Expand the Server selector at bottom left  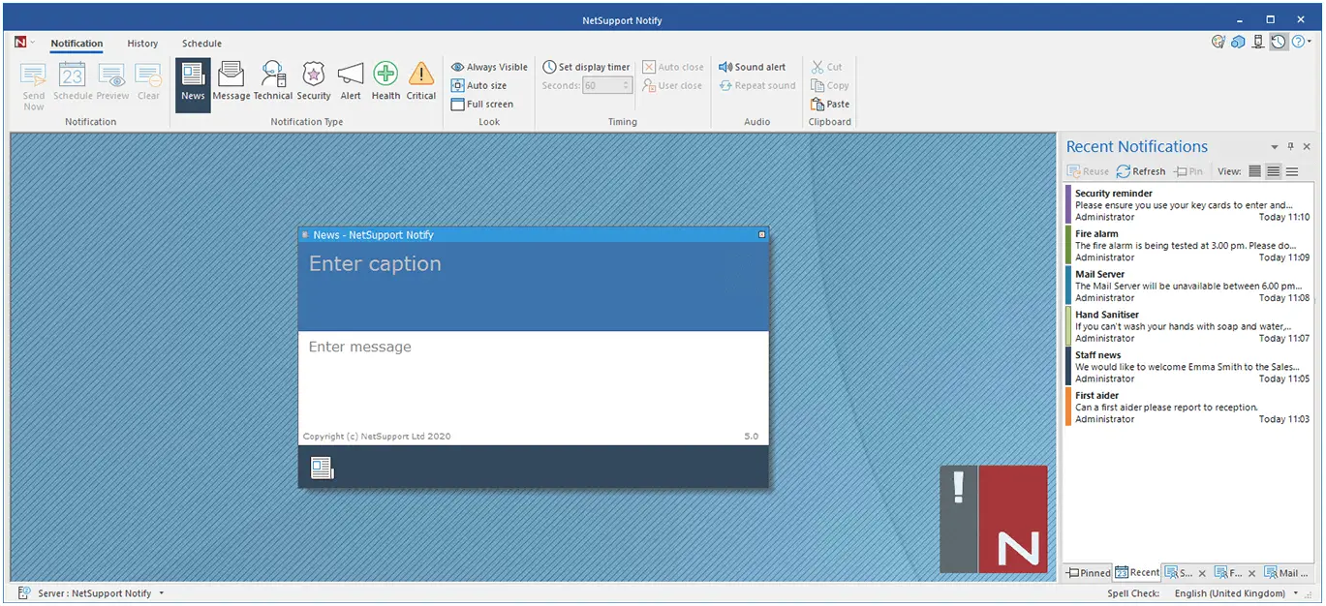[x=162, y=592]
